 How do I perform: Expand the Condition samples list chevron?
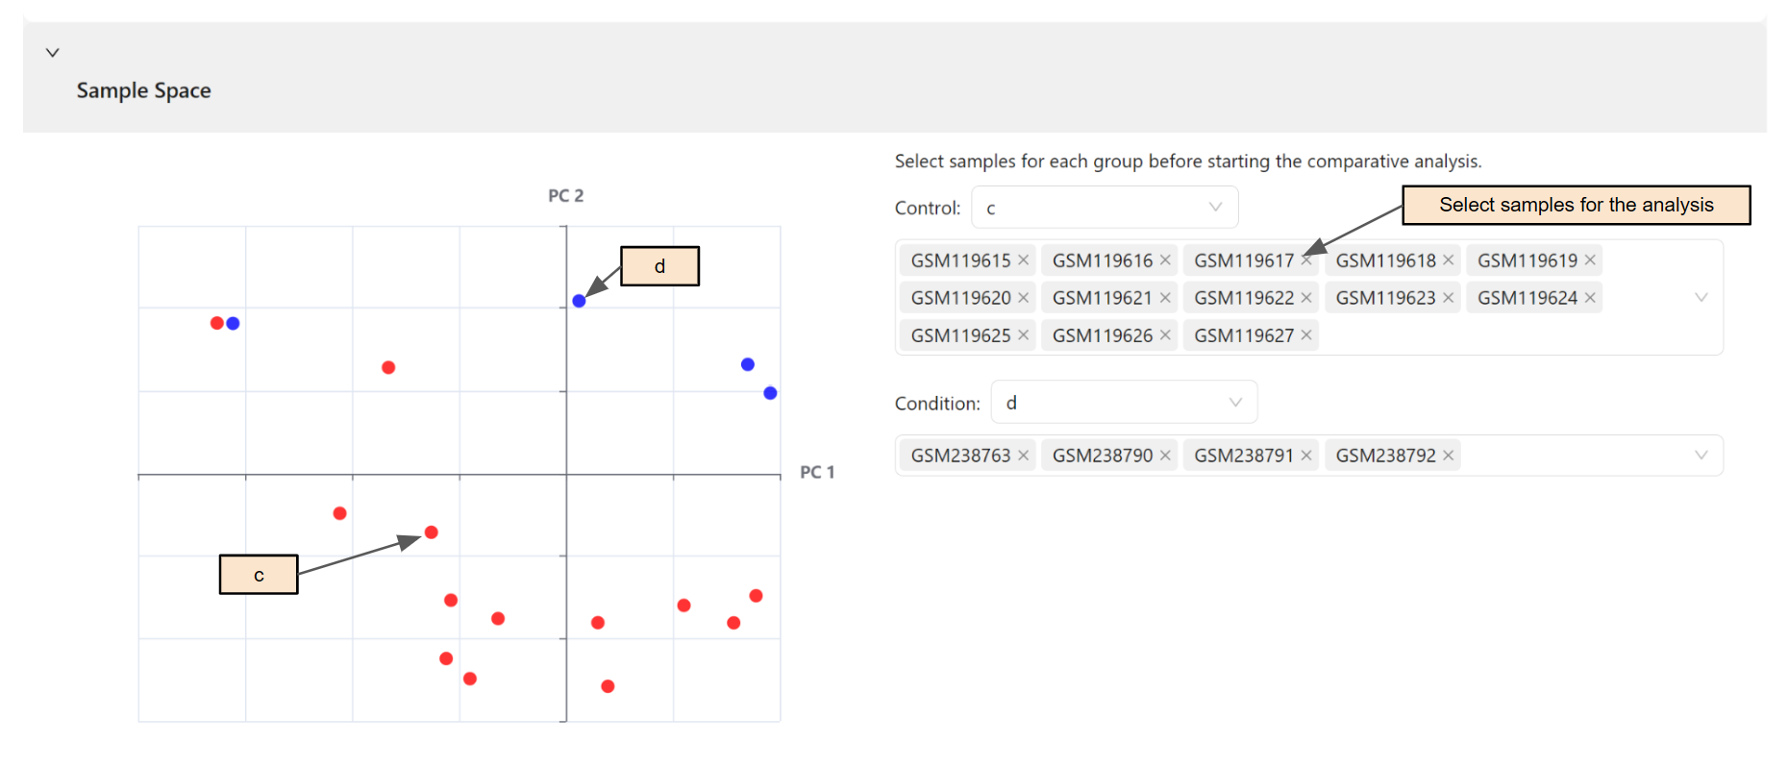coord(1701,455)
